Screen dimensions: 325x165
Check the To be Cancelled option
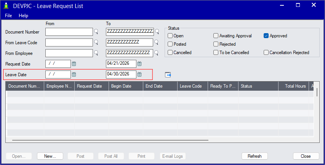tap(216, 53)
